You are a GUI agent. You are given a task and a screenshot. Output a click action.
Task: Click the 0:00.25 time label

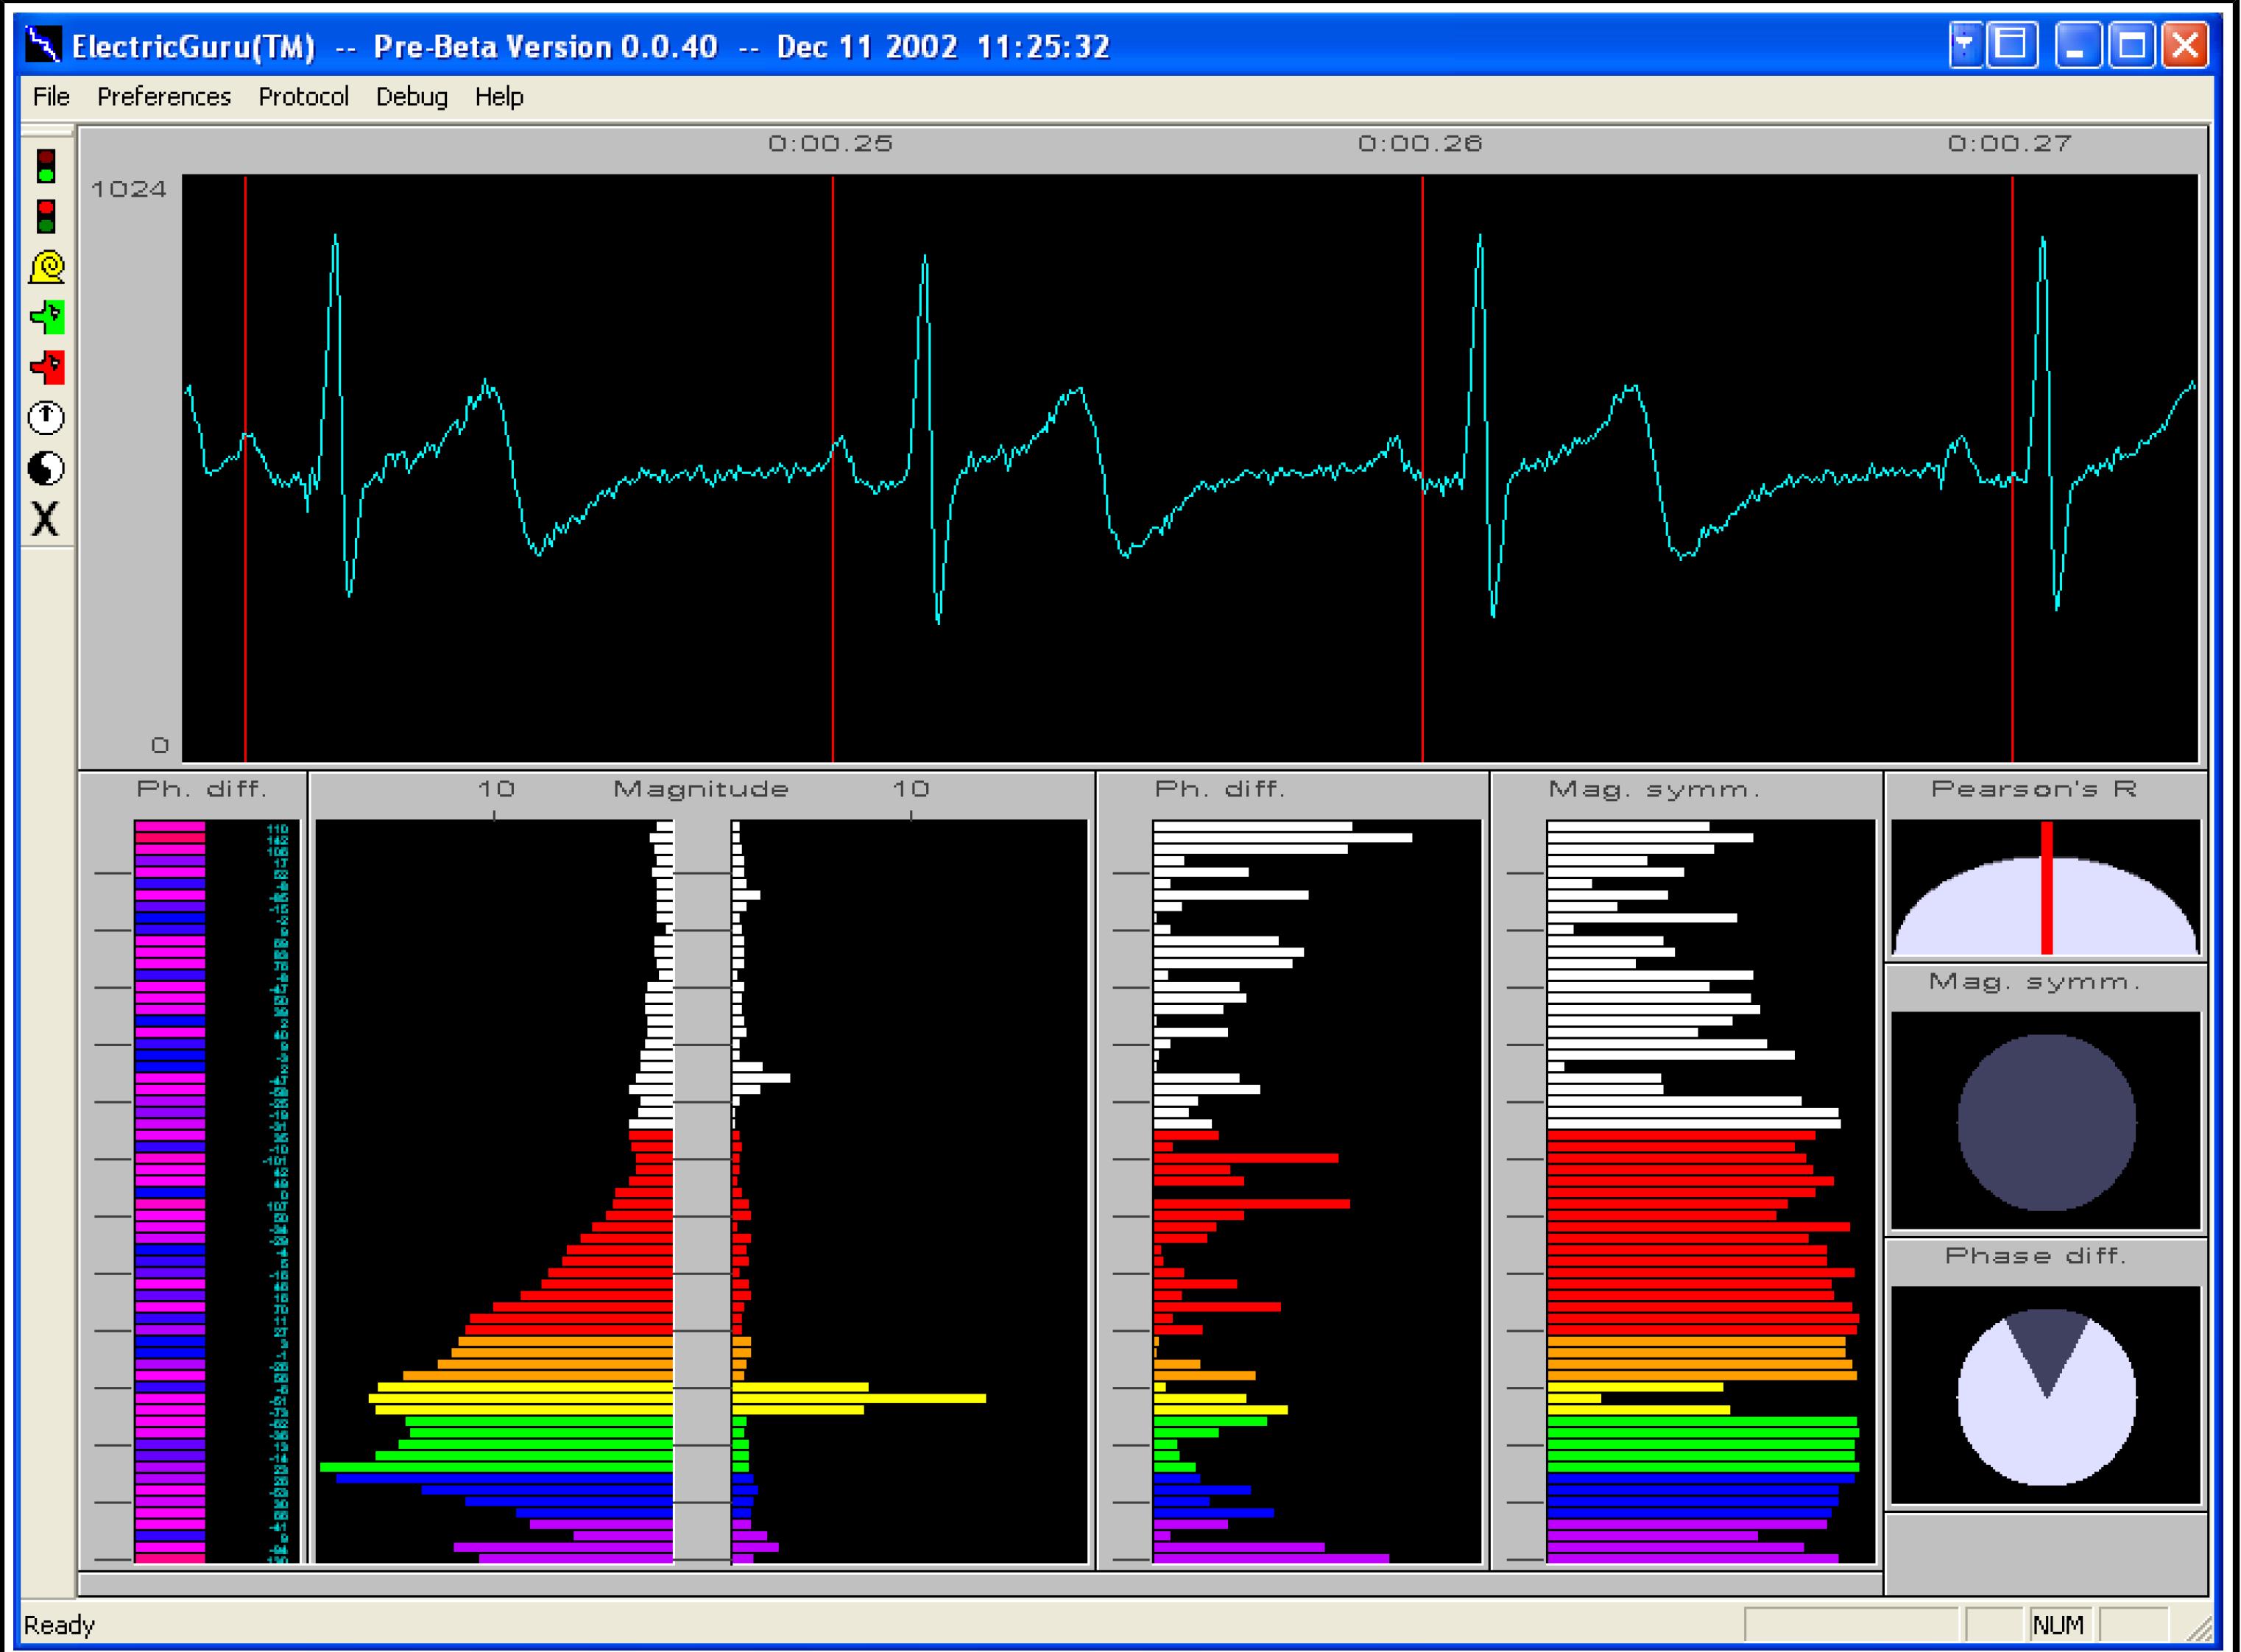tap(830, 144)
